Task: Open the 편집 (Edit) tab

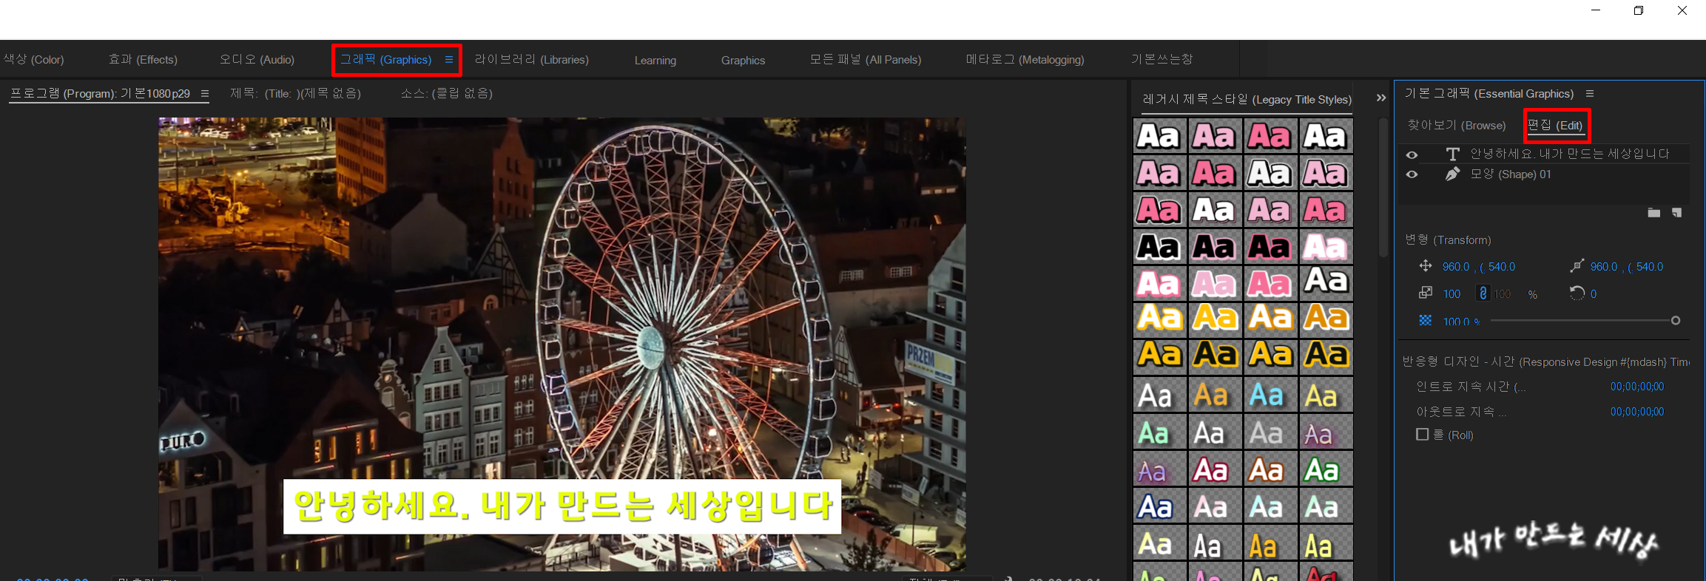Action: [1556, 126]
